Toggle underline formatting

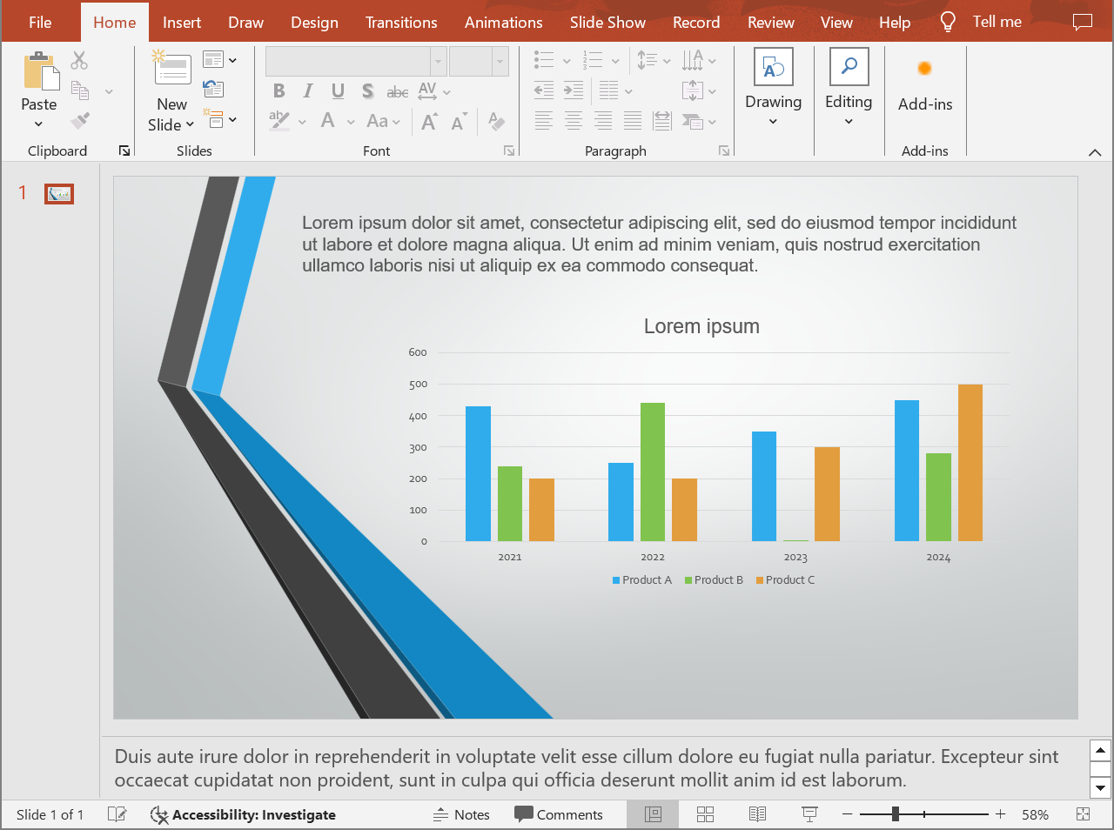(x=338, y=90)
